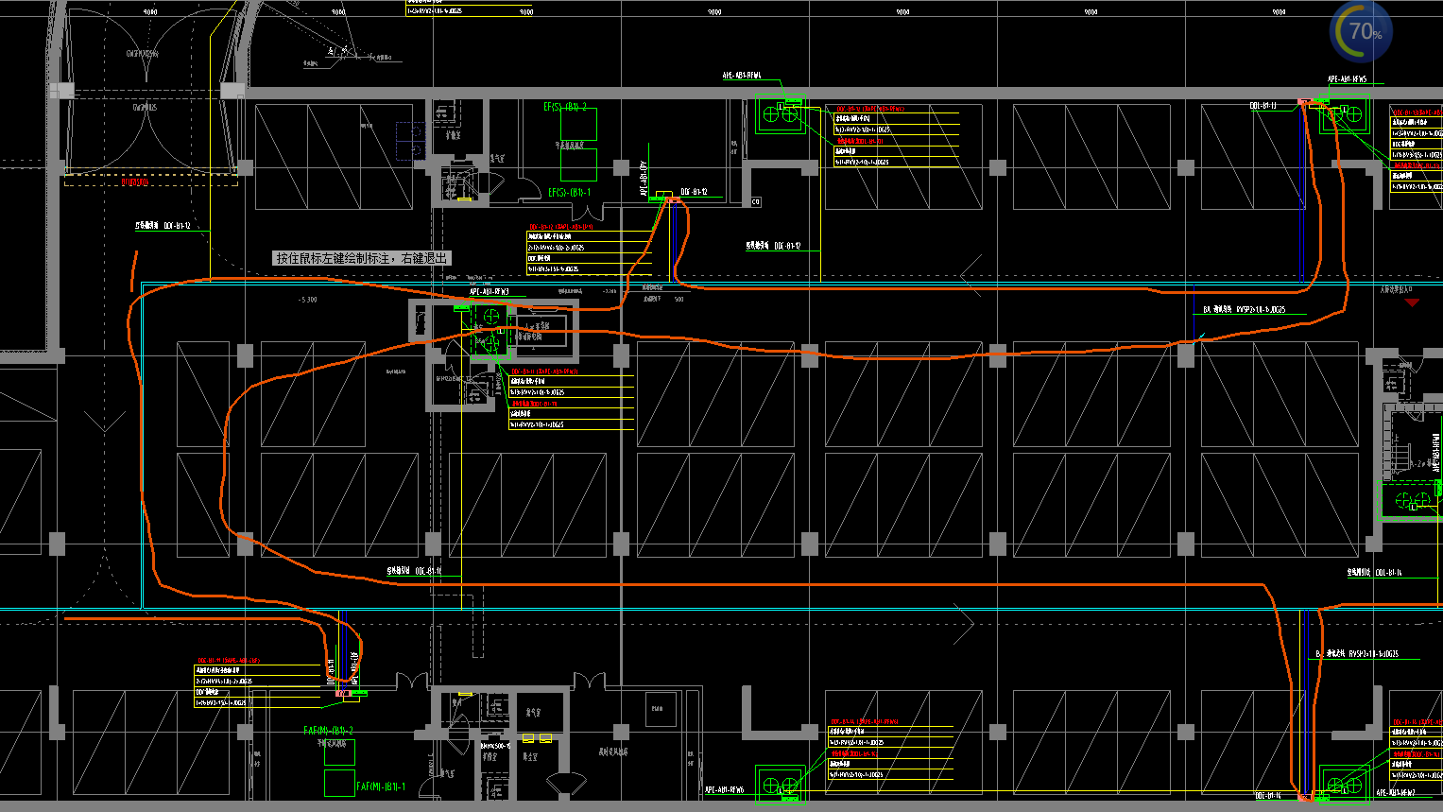This screenshot has height=812, width=1443.
Task: Click the twin-fan symbol below APE-AB1-RFW5
Action: pos(1344,114)
